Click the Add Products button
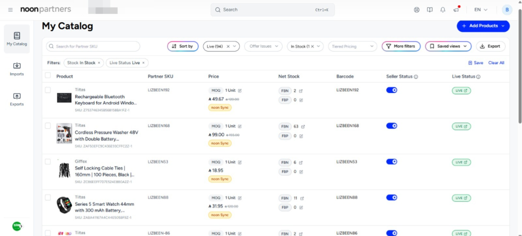Image resolution: width=522 pixels, height=236 pixels. [483, 26]
